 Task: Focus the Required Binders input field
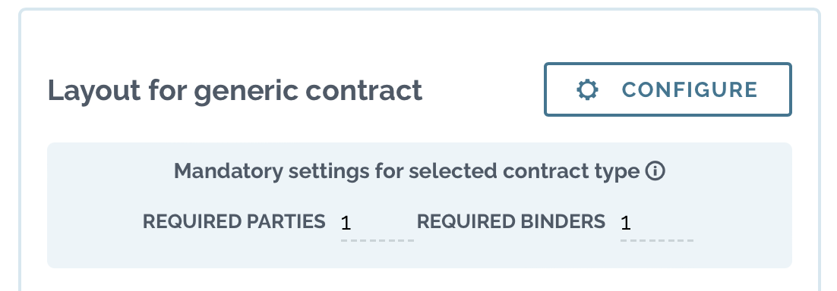(x=656, y=223)
